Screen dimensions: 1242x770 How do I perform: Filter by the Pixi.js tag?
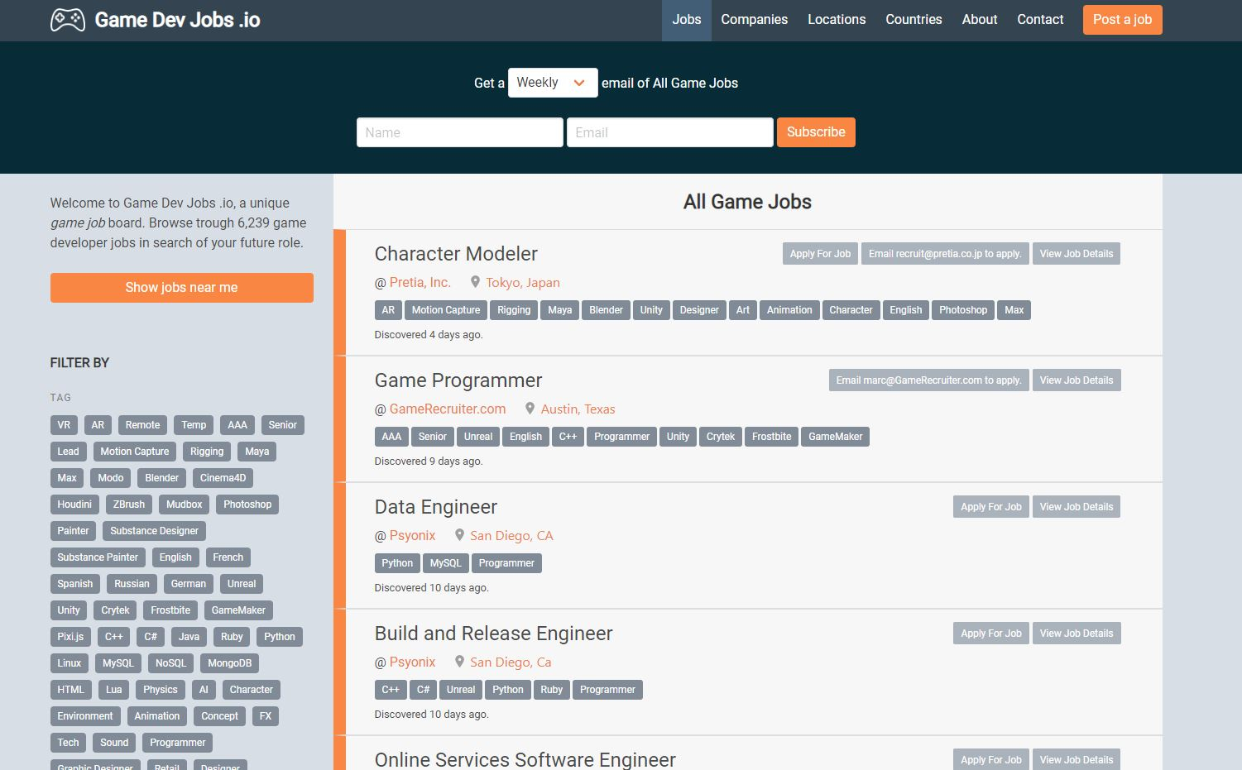pyautogui.click(x=70, y=637)
